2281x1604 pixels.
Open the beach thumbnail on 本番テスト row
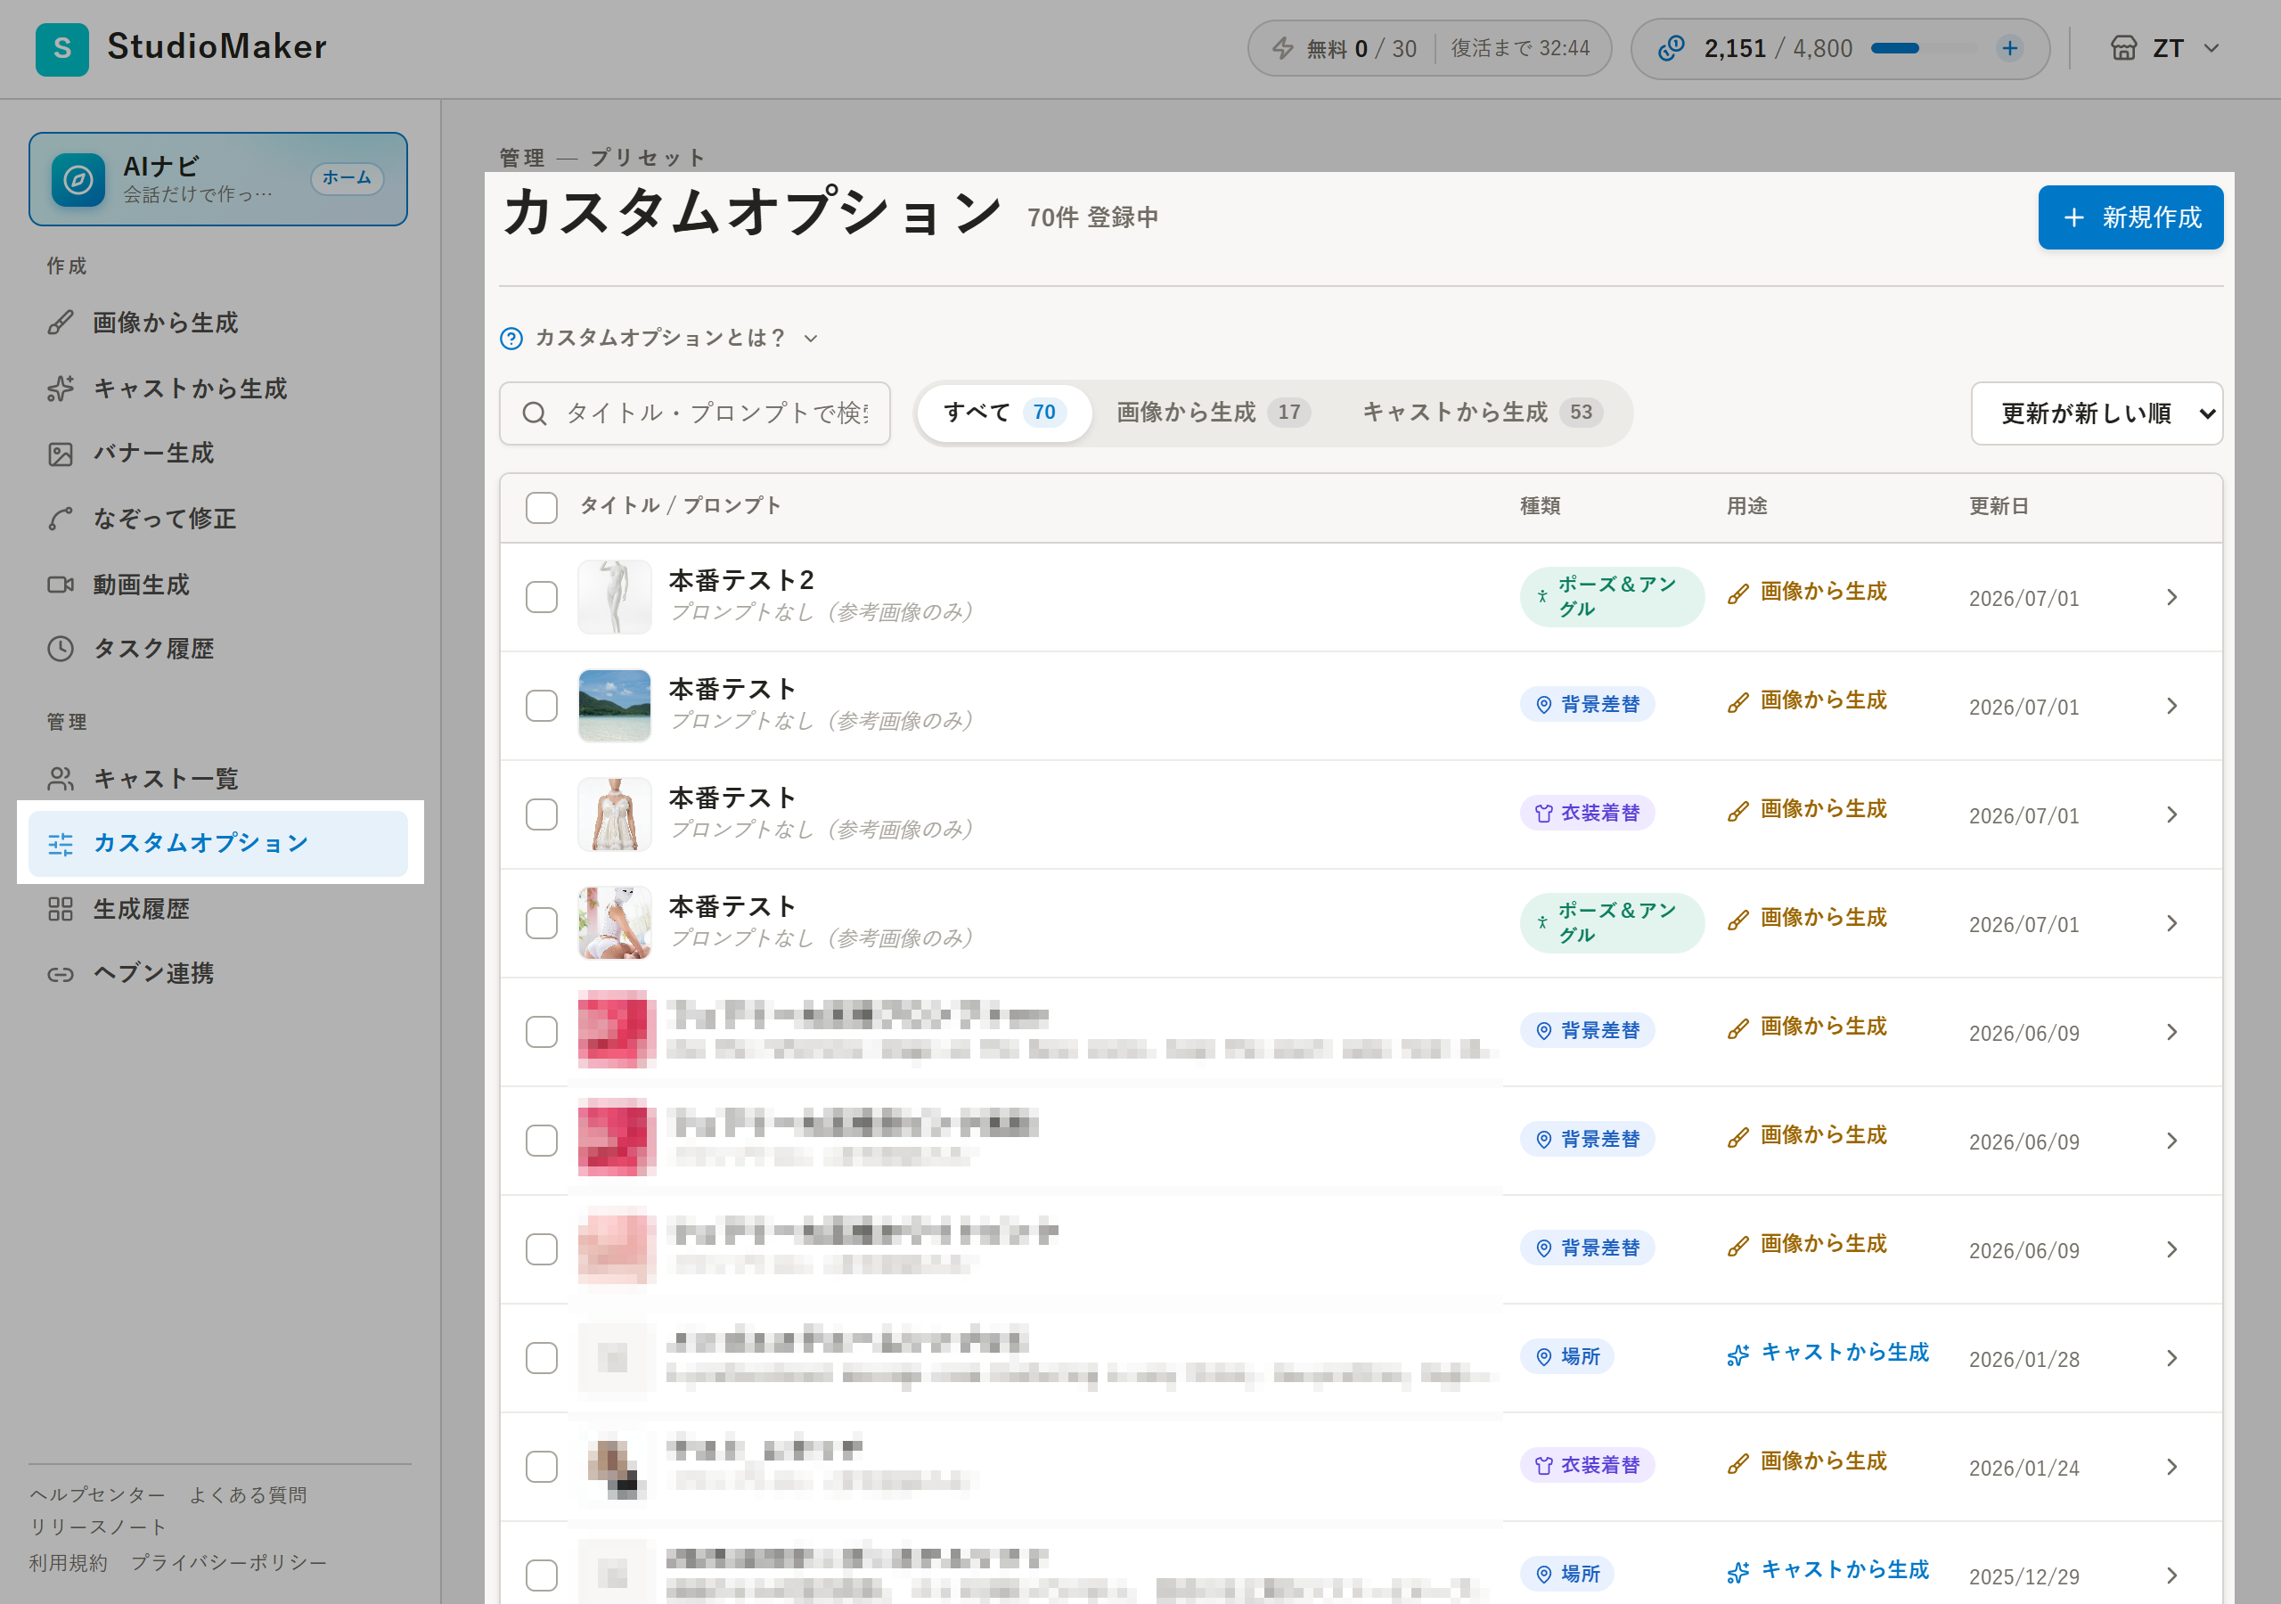614,706
